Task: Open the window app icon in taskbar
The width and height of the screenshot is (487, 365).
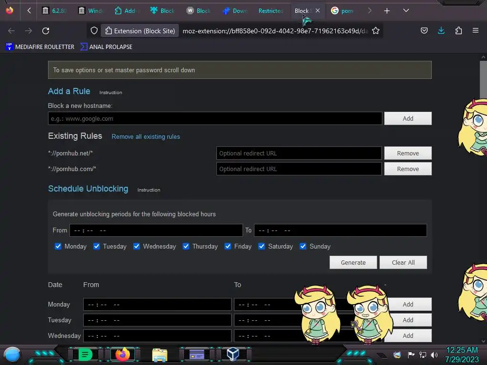Action: pos(196,355)
